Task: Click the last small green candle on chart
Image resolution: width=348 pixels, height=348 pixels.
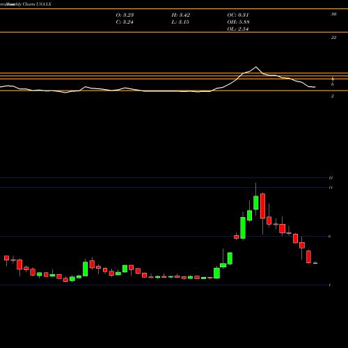Action: coord(315,263)
